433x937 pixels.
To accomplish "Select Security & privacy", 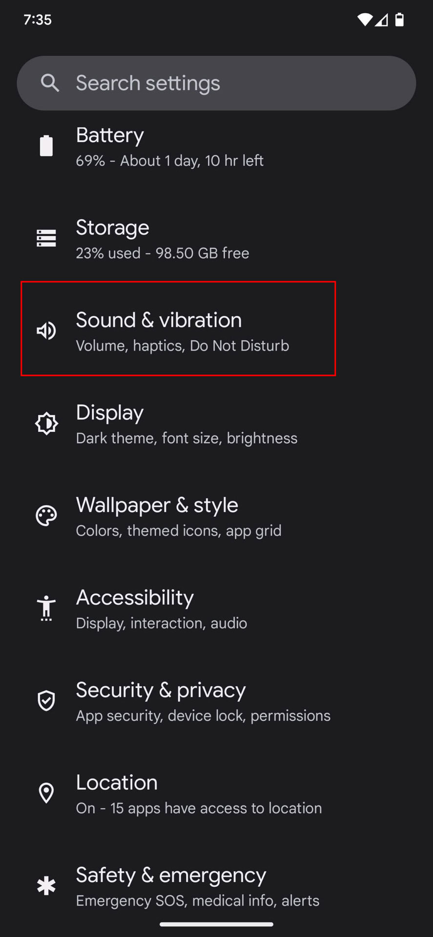I will (203, 702).
